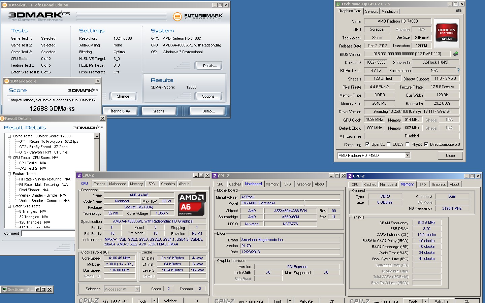Click the Radeon Graphics logo in GPU-Z

(x=446, y=33)
